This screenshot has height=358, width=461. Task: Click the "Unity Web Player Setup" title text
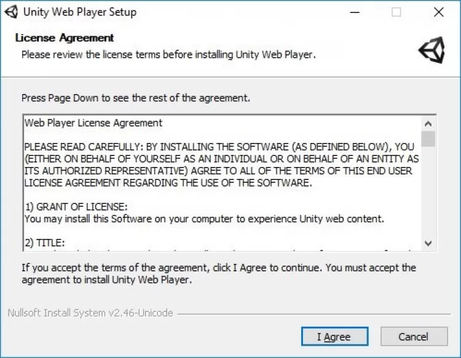pyautogui.click(x=79, y=12)
